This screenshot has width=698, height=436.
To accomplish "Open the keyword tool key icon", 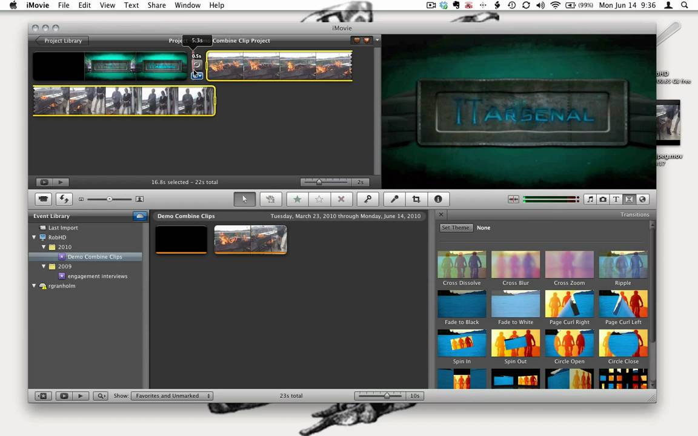I will pyautogui.click(x=368, y=199).
